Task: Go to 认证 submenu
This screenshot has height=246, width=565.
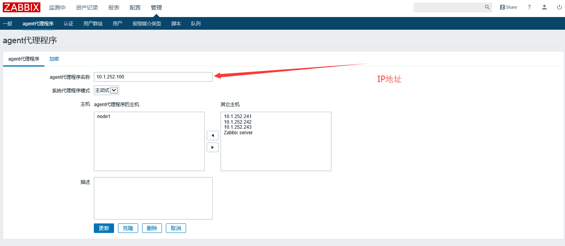Action: click(x=68, y=24)
